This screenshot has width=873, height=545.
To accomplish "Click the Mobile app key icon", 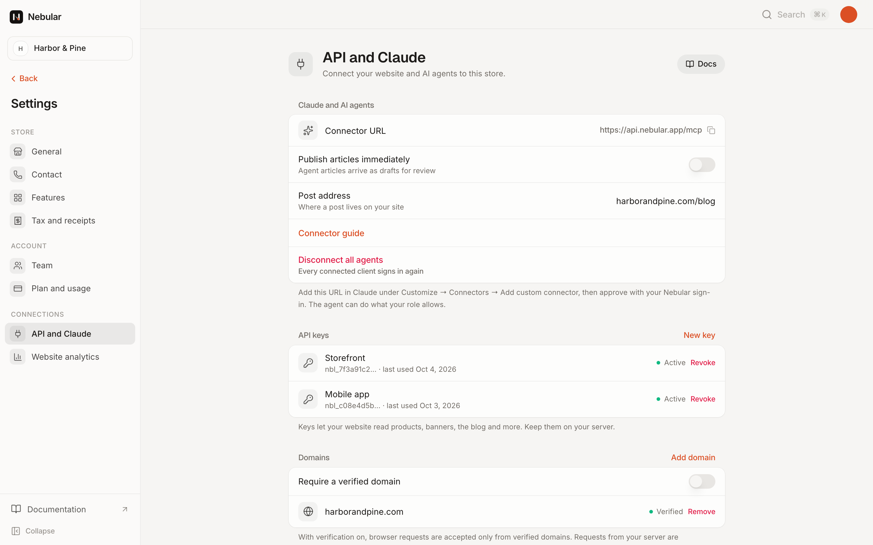I will [308, 399].
